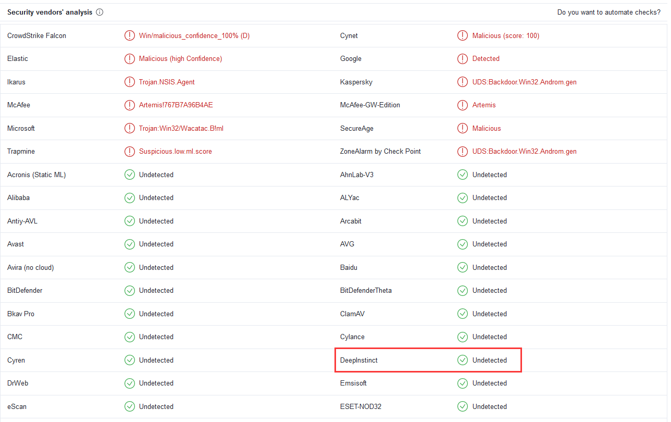The image size is (671, 422).
Task: Click the green check icon for ESET-NOD32
Action: (x=462, y=407)
